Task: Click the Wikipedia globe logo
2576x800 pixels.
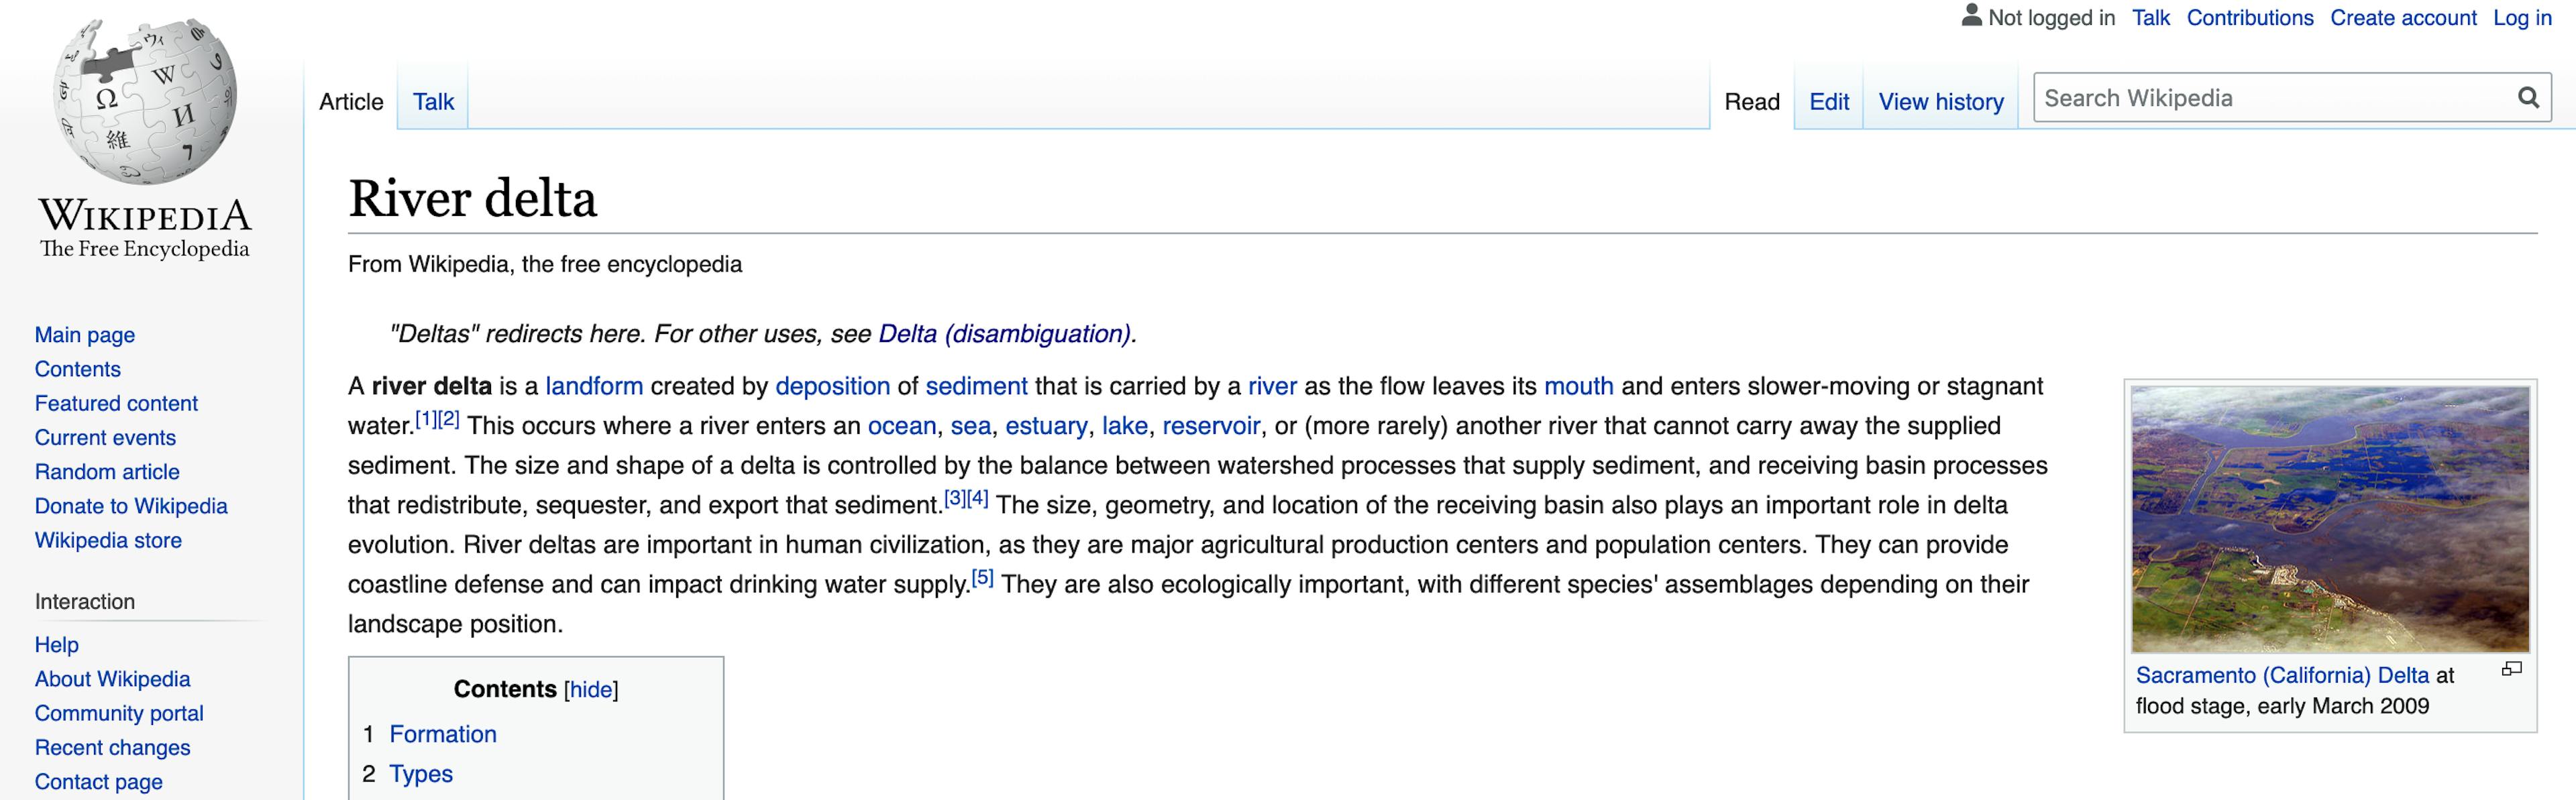Action: click(145, 101)
